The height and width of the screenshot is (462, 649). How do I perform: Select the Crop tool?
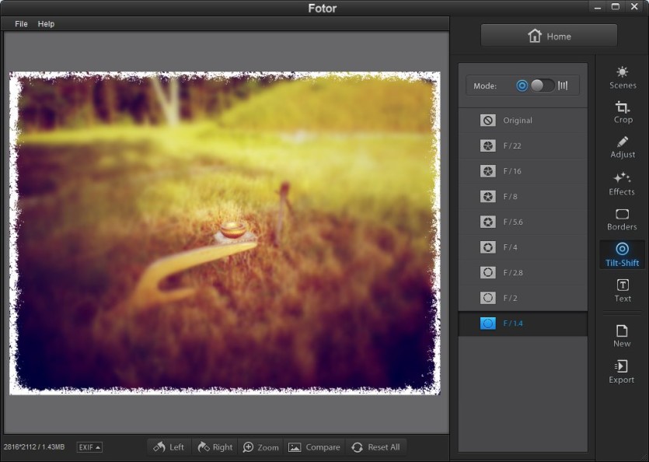point(622,112)
